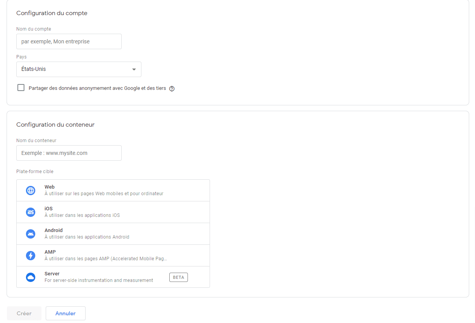The height and width of the screenshot is (323, 475).
Task: Click into the Nom du conteneur field
Action: click(69, 153)
